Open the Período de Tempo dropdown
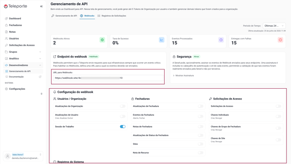 point(274,26)
